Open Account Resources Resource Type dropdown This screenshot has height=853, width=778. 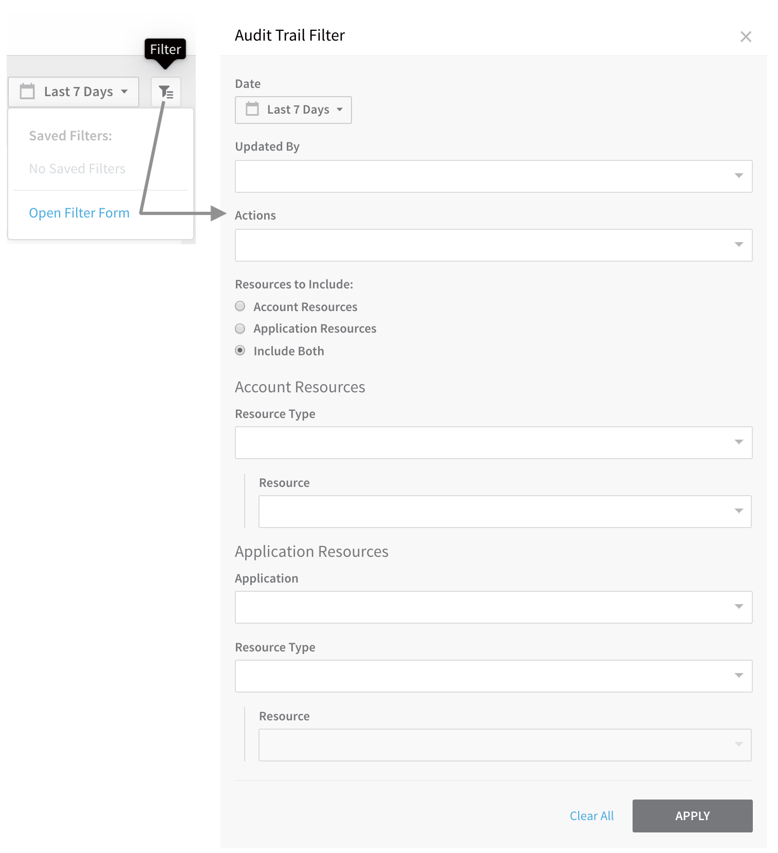pos(493,442)
